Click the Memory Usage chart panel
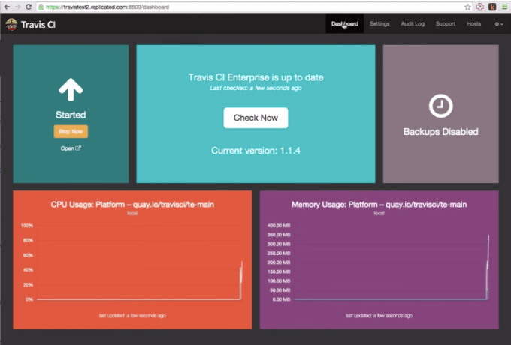This screenshot has width=511, height=345. (379, 259)
